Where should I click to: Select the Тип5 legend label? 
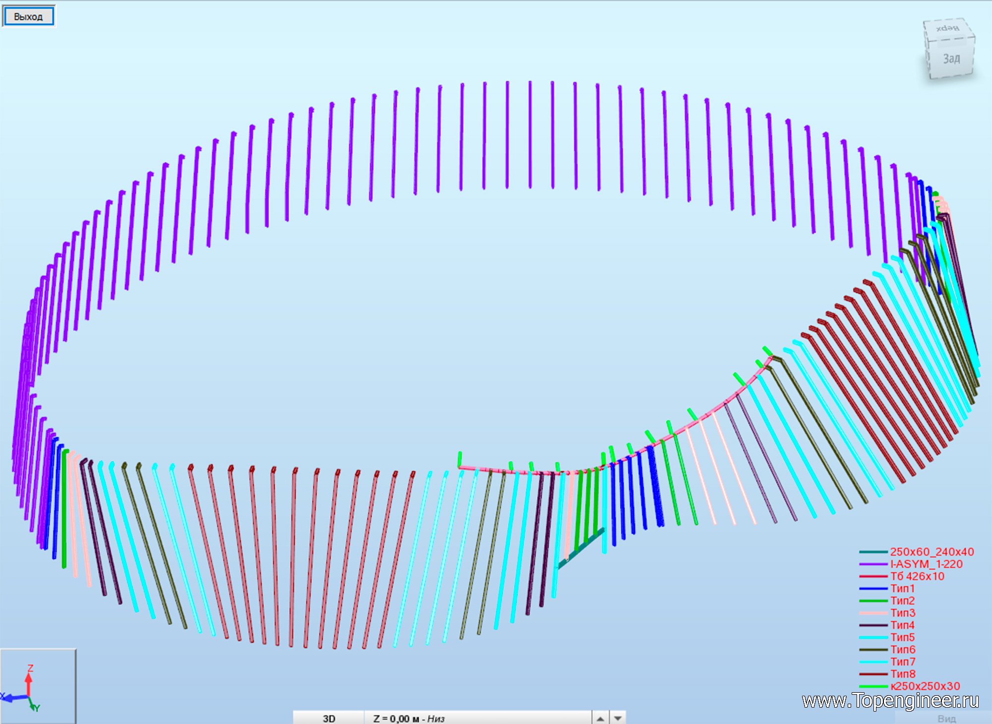[x=902, y=637]
